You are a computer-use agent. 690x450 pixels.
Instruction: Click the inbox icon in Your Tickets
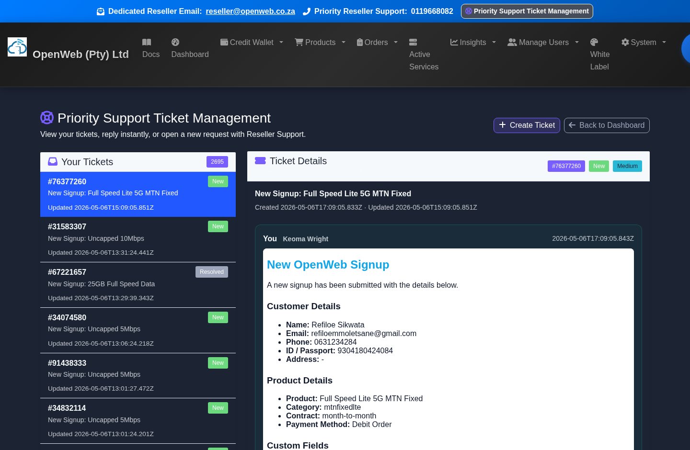(x=53, y=161)
